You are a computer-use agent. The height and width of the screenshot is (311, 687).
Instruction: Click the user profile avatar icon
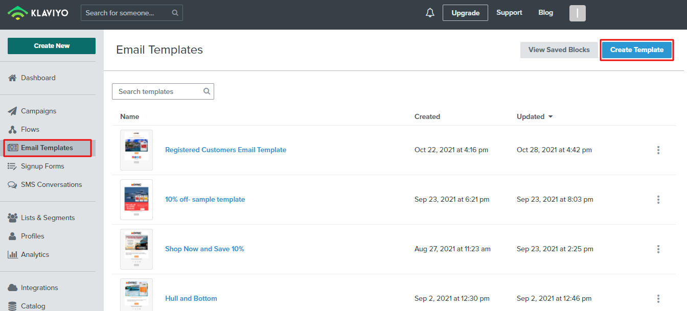click(577, 13)
